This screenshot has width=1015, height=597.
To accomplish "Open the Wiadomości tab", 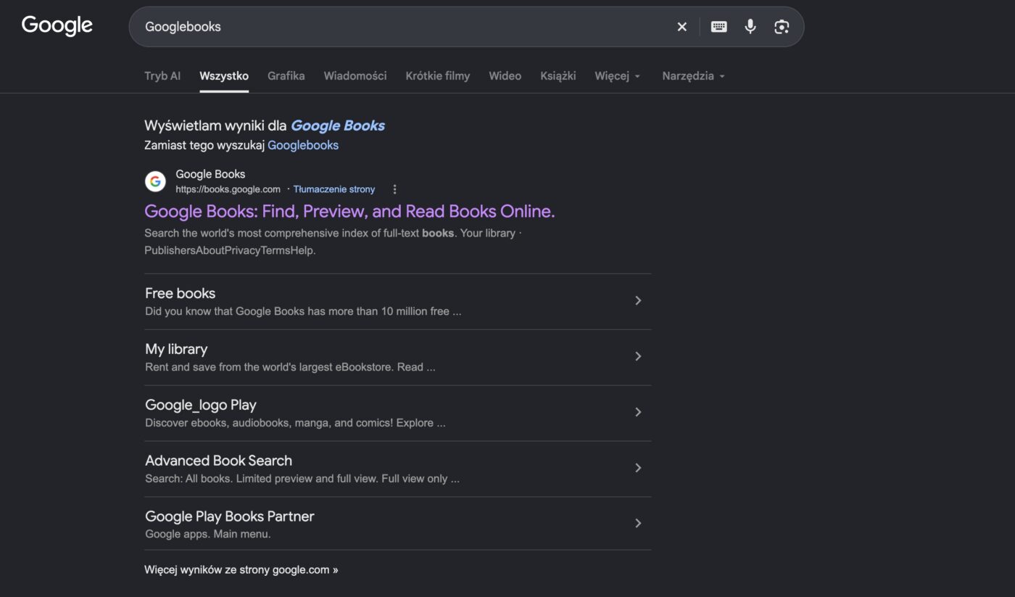I will point(355,75).
